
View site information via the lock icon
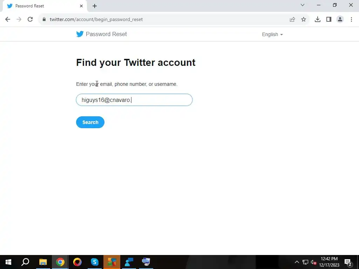[x=44, y=20]
